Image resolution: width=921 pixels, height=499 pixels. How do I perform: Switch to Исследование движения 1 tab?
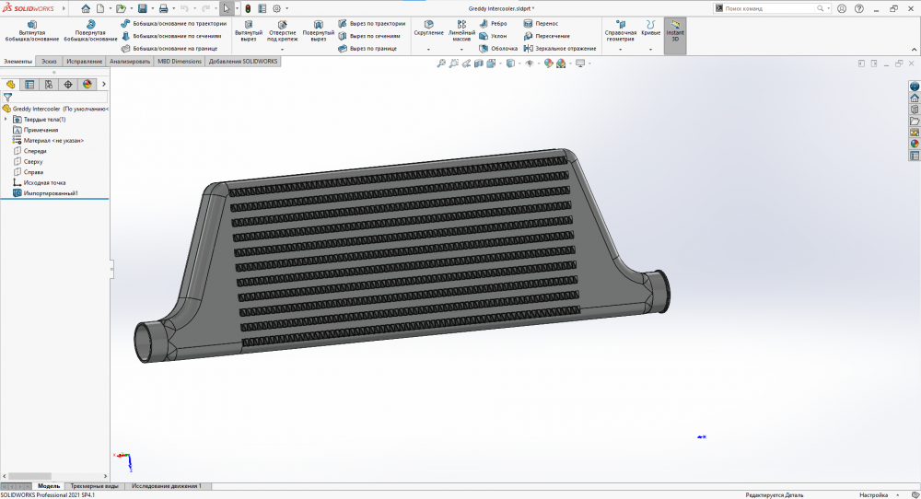[167, 485]
